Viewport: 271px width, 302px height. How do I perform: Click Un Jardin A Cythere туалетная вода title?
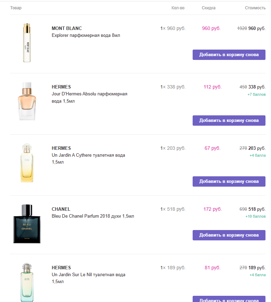pyautogui.click(x=88, y=155)
